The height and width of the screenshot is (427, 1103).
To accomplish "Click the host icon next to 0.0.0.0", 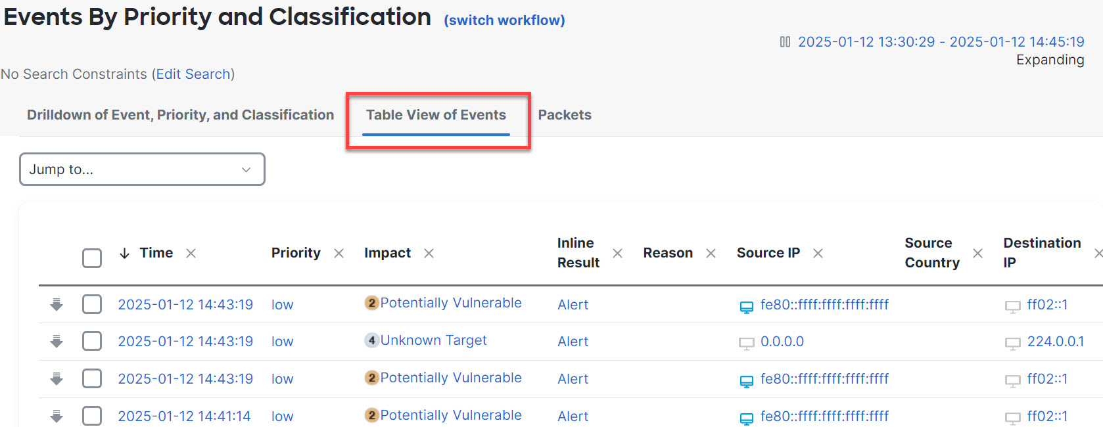I will (747, 342).
